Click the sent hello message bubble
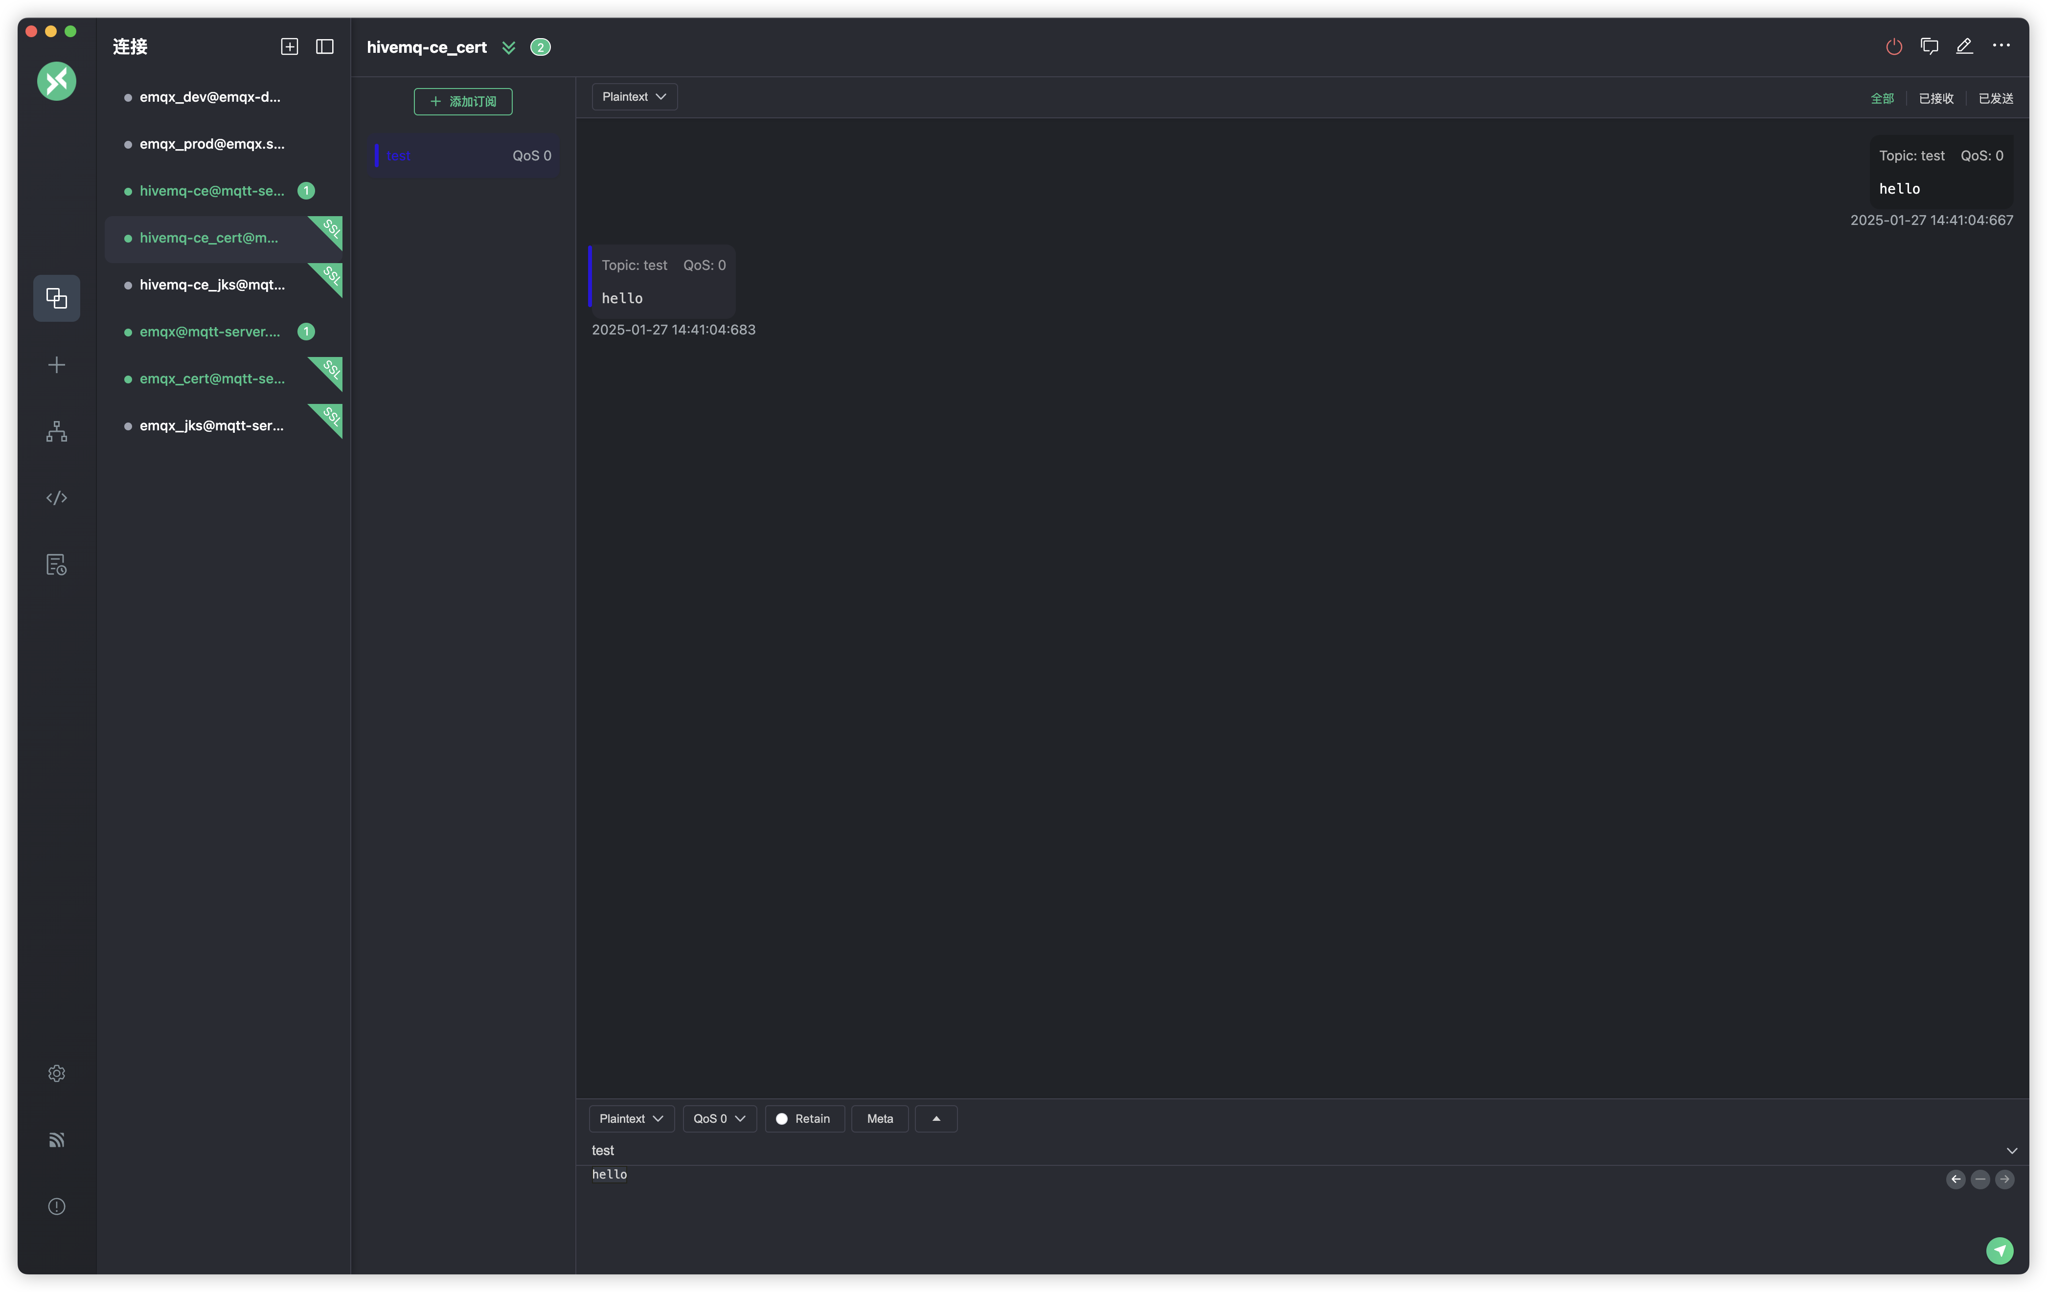2047x1292 pixels. pos(1942,172)
